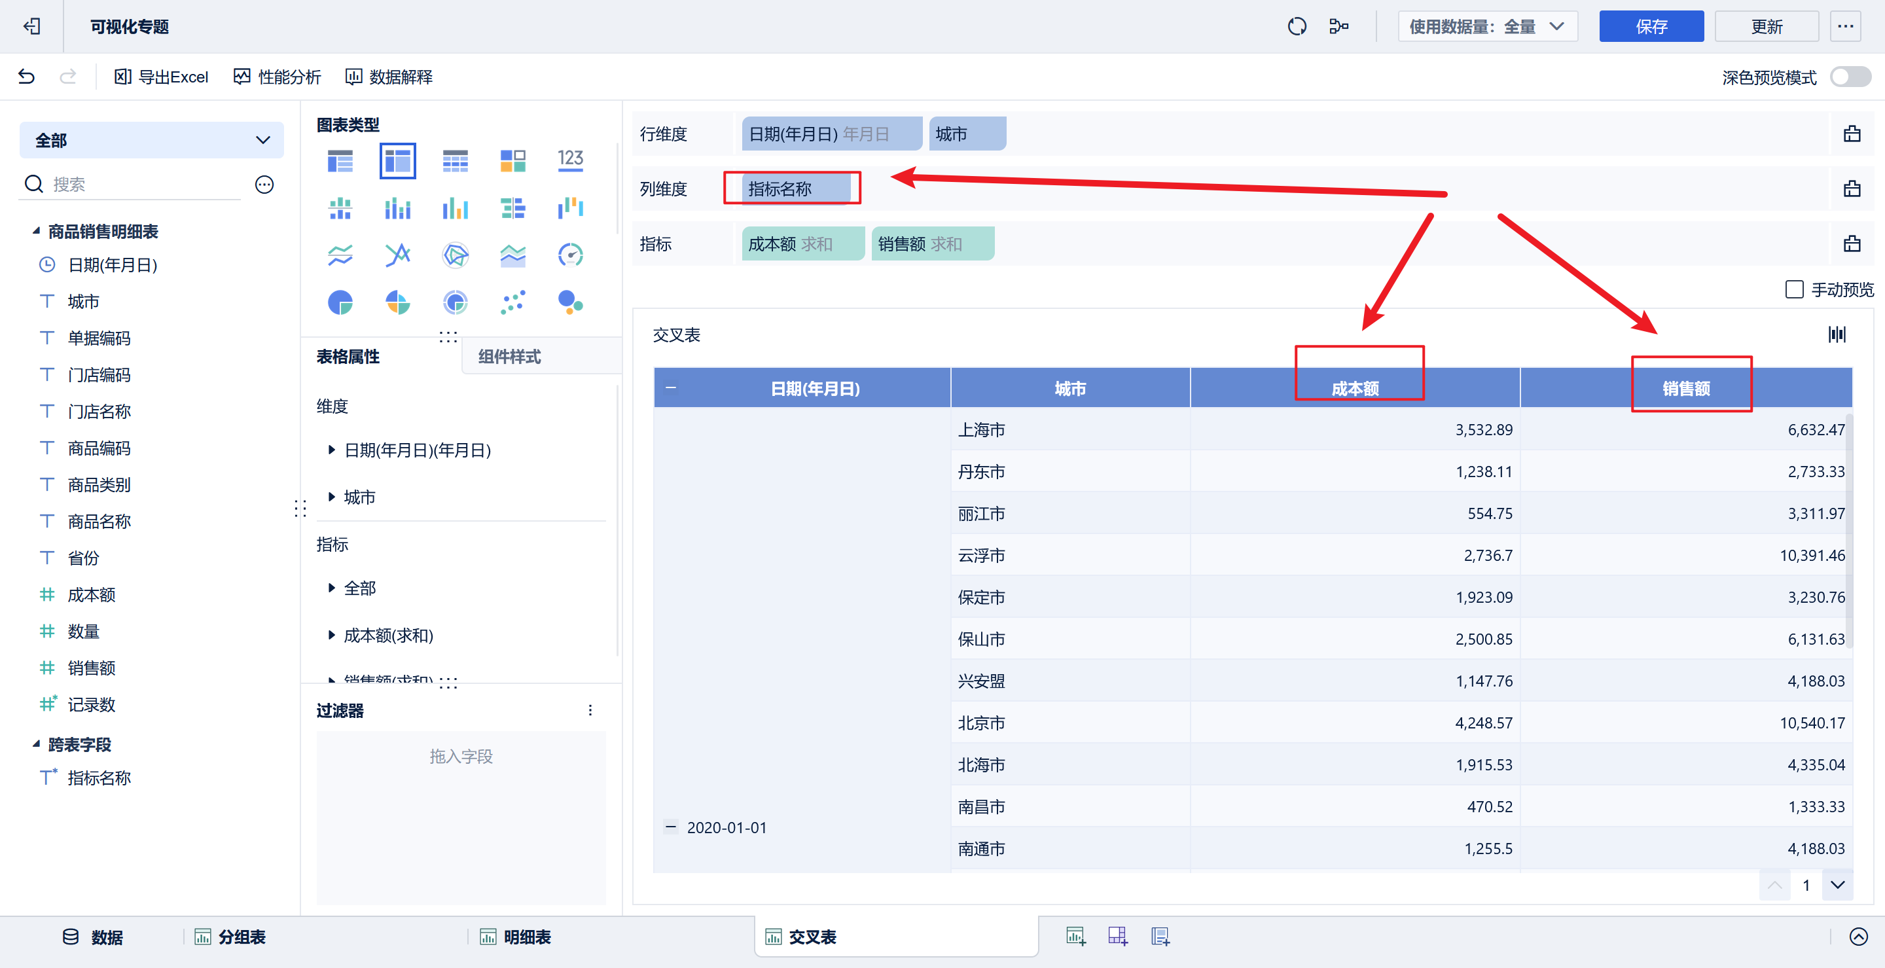The image size is (1885, 968).
Task: Expand the 成本额(求和) indicator node
Action: tap(331, 635)
